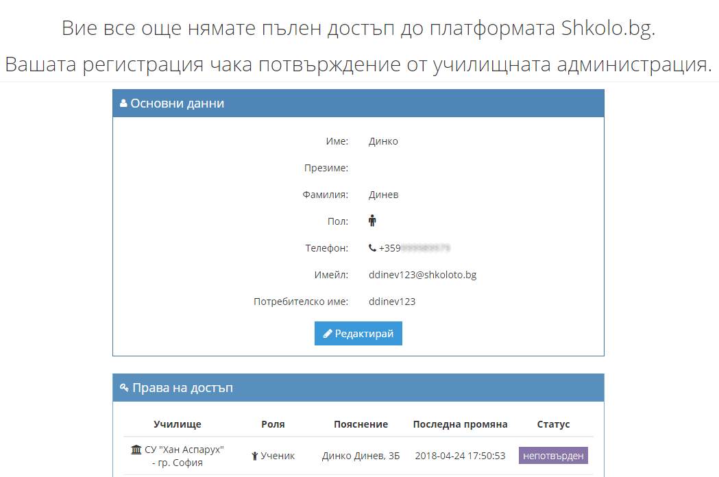Click the Телефон label
This screenshot has width=719, height=477.
[326, 248]
